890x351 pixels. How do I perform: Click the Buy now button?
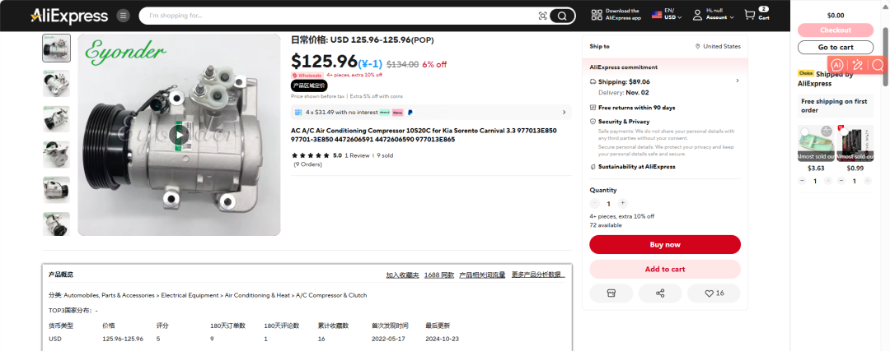pos(665,245)
